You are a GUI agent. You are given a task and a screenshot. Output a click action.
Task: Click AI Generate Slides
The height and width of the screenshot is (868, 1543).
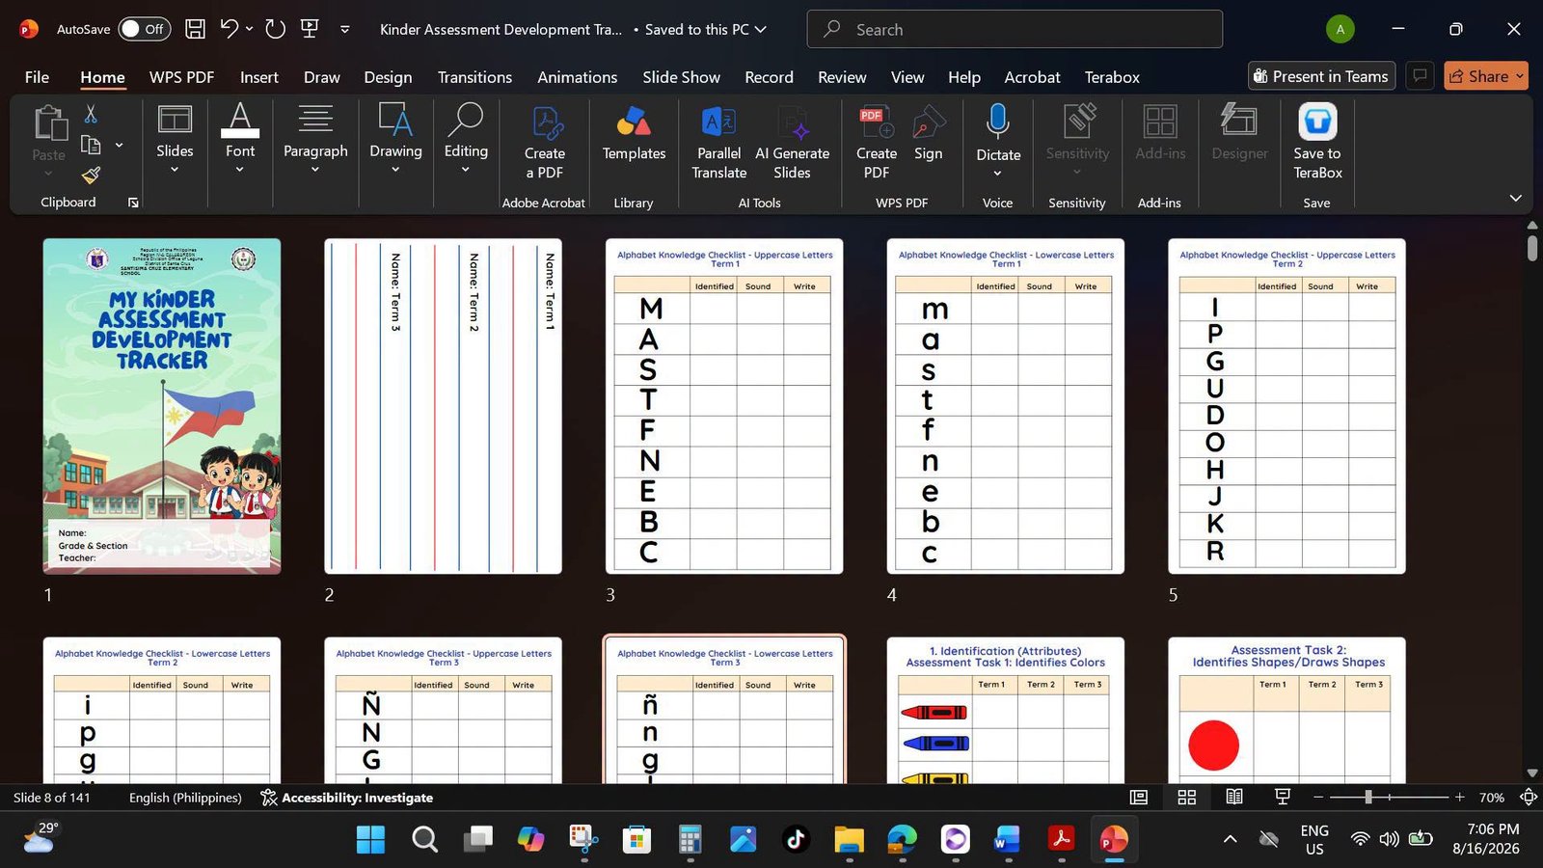(792, 143)
